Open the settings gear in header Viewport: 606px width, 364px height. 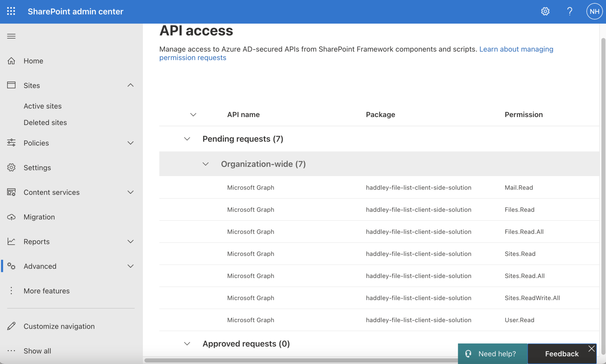pos(545,11)
